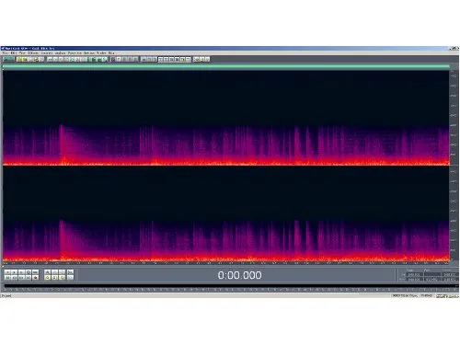Screen dimensions: 460x345
Task: Open the Effects menu
Action: click(33, 53)
